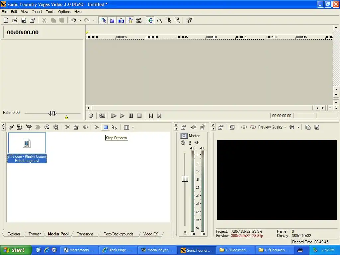
Task: Open the File menu
Action: pos(4,12)
